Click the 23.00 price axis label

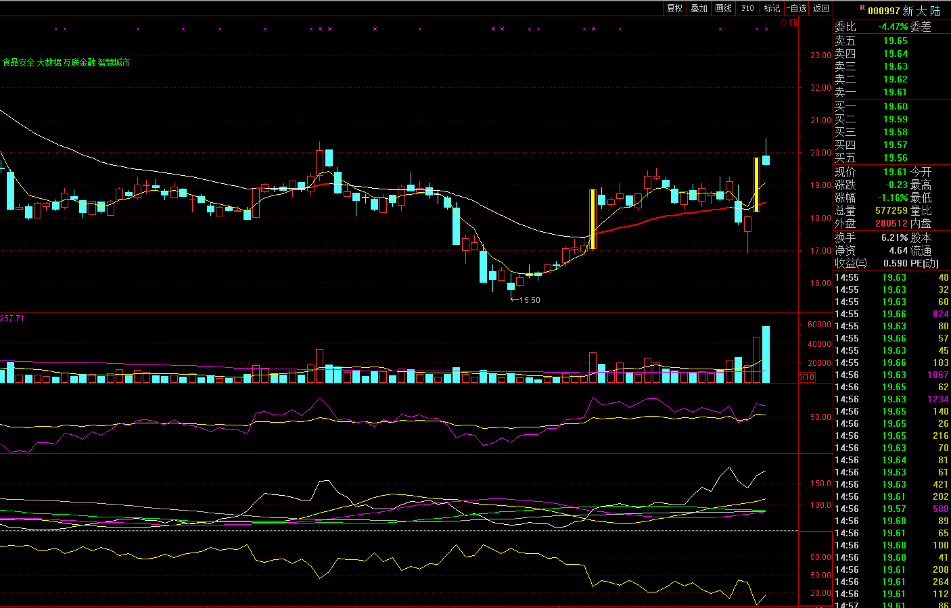[820, 55]
